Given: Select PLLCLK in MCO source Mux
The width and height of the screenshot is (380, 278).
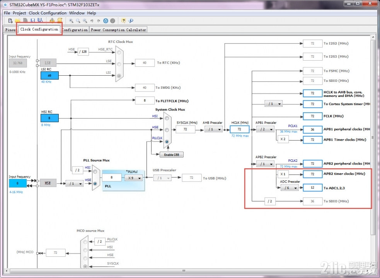Looking at the screenshot, I should coord(85,242).
